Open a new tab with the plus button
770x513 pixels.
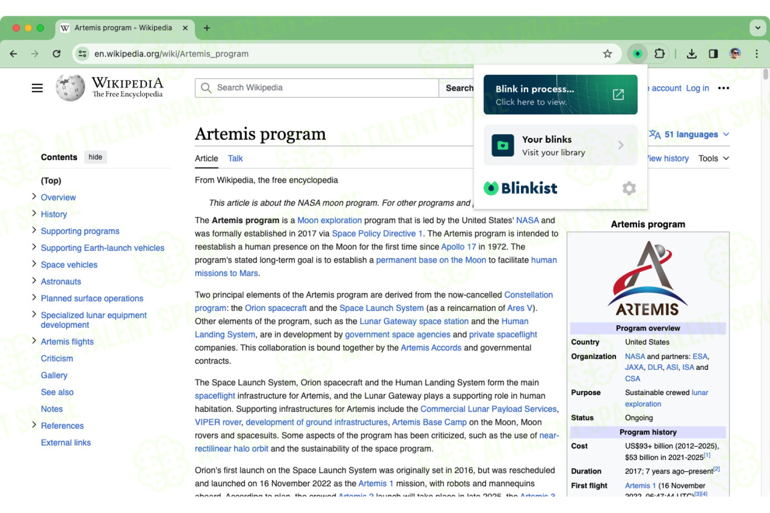[x=207, y=28]
